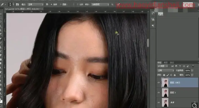Open the opacity slider dropdown arrow

point(192,70)
